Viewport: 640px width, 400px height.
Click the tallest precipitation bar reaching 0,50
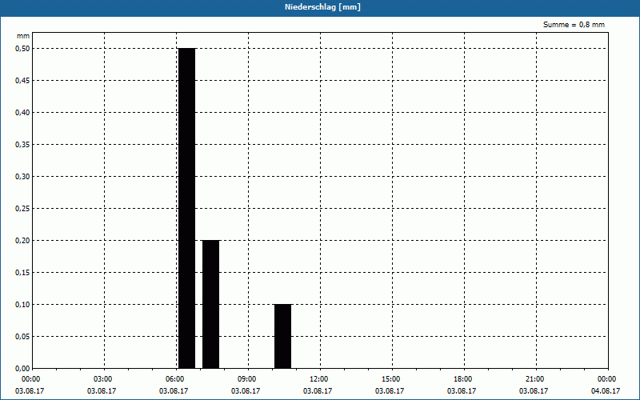(187, 208)
